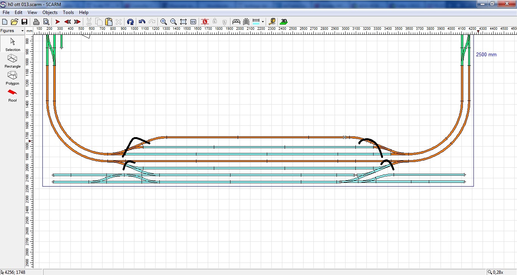Pick the Polygon figure
517x275 pixels.
click(x=12, y=78)
